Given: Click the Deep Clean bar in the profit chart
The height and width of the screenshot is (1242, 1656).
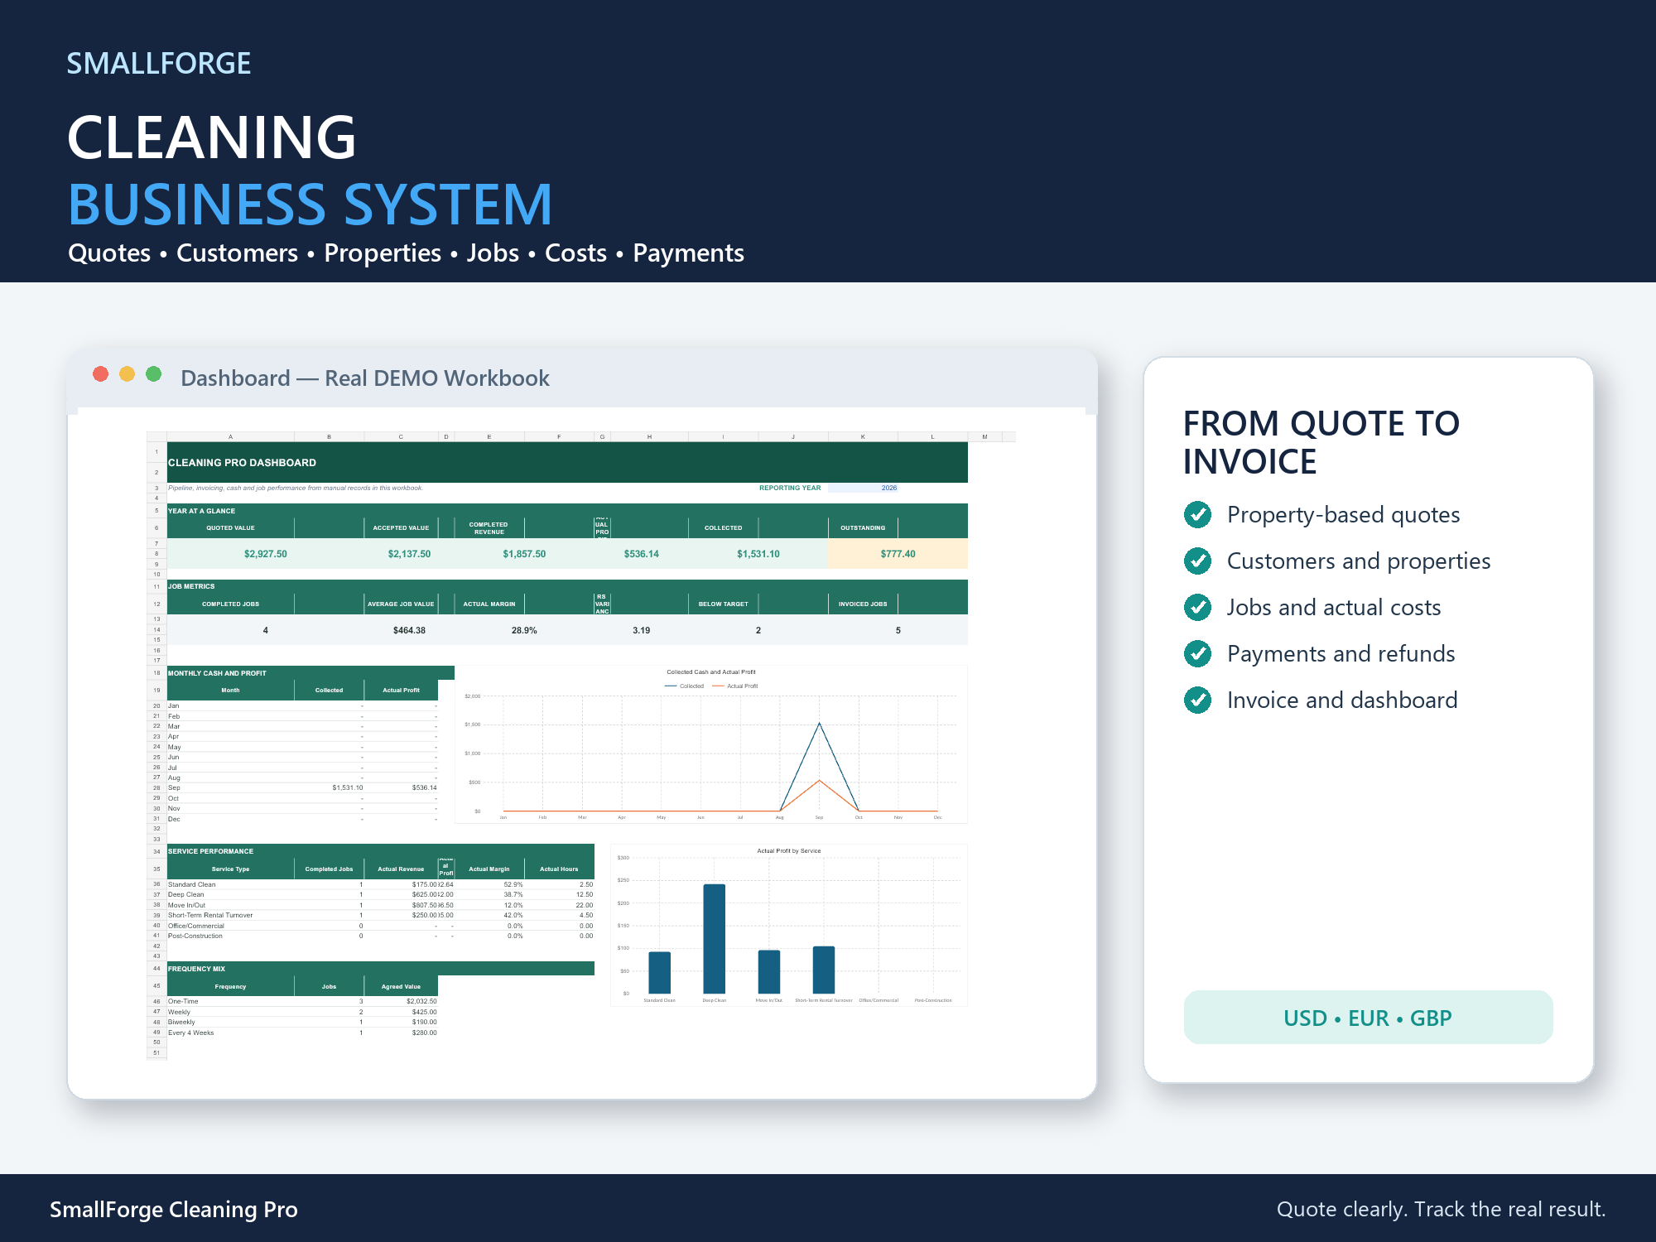Looking at the screenshot, I should (714, 939).
